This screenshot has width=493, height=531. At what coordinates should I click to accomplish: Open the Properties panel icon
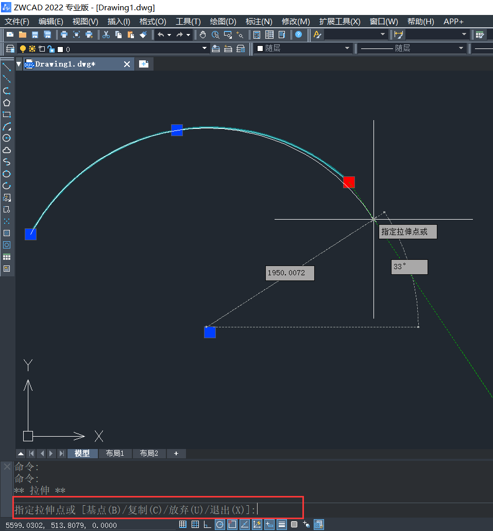(257, 35)
